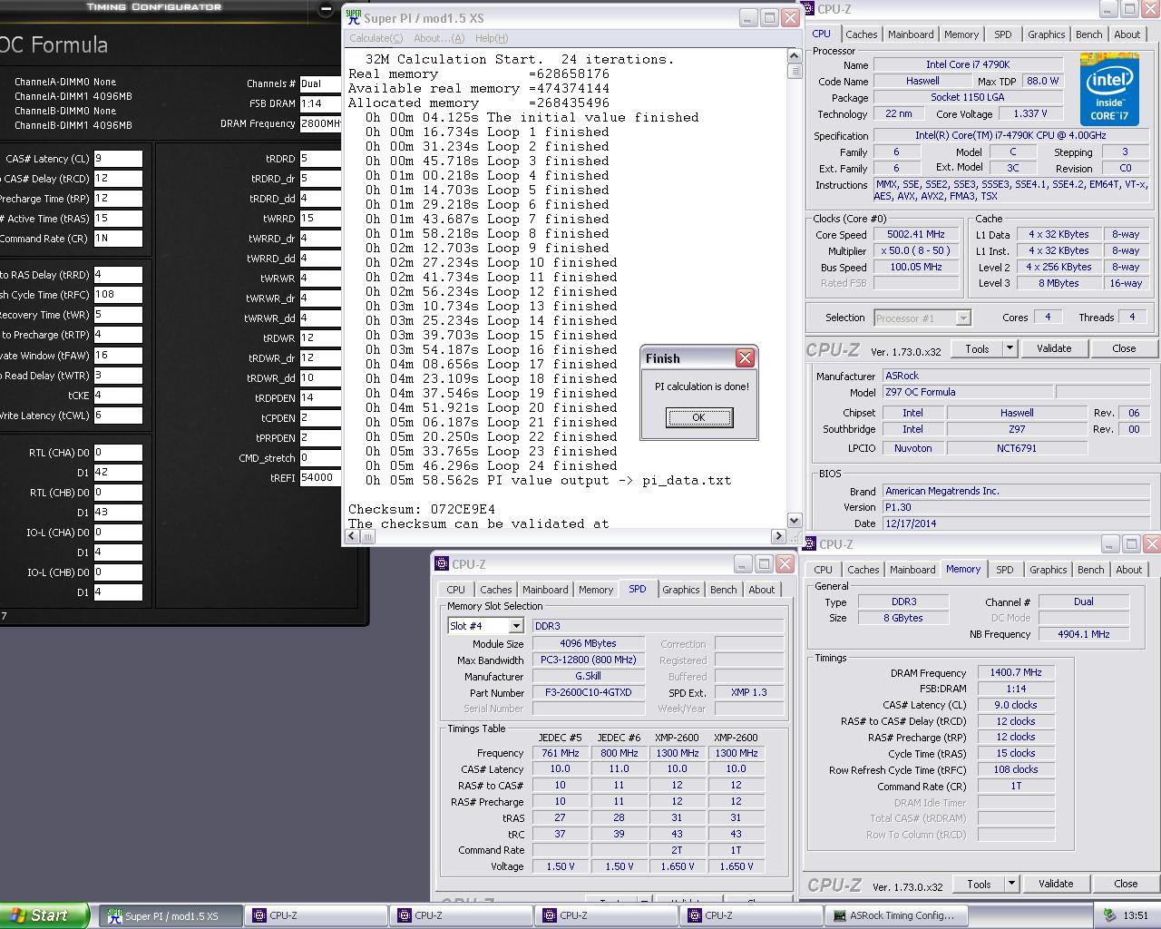Viewport: 1161px width, 929px height.
Task: Select Super PI / mod1.5 XS taskbar button
Action: [168, 915]
